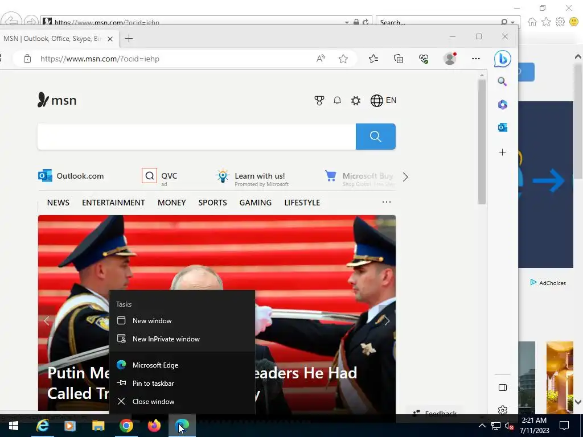Open Google Chrome from taskbar
The height and width of the screenshot is (437, 583).
[x=126, y=426]
